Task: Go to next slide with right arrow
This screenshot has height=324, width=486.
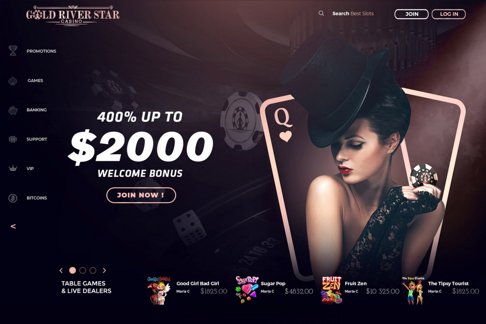Action: (x=104, y=270)
